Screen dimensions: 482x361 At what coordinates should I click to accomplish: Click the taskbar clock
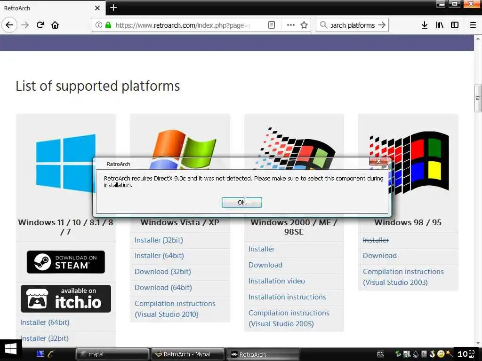point(466,354)
